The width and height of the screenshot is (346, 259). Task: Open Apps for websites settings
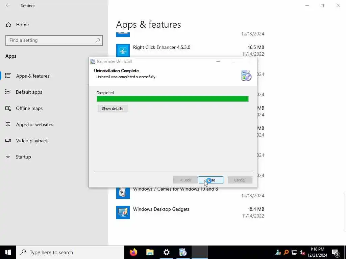pos(34,124)
